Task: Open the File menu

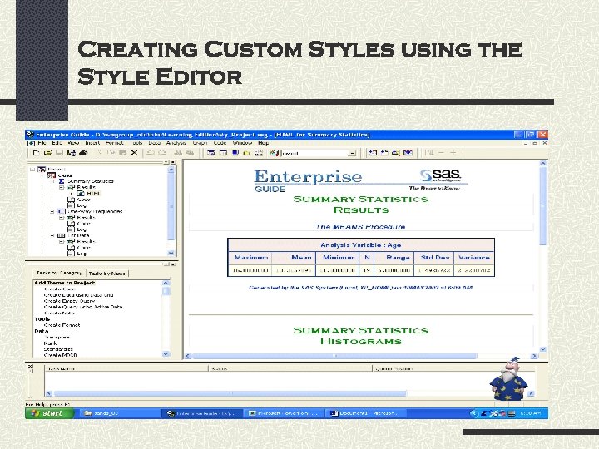Action: 42,143
